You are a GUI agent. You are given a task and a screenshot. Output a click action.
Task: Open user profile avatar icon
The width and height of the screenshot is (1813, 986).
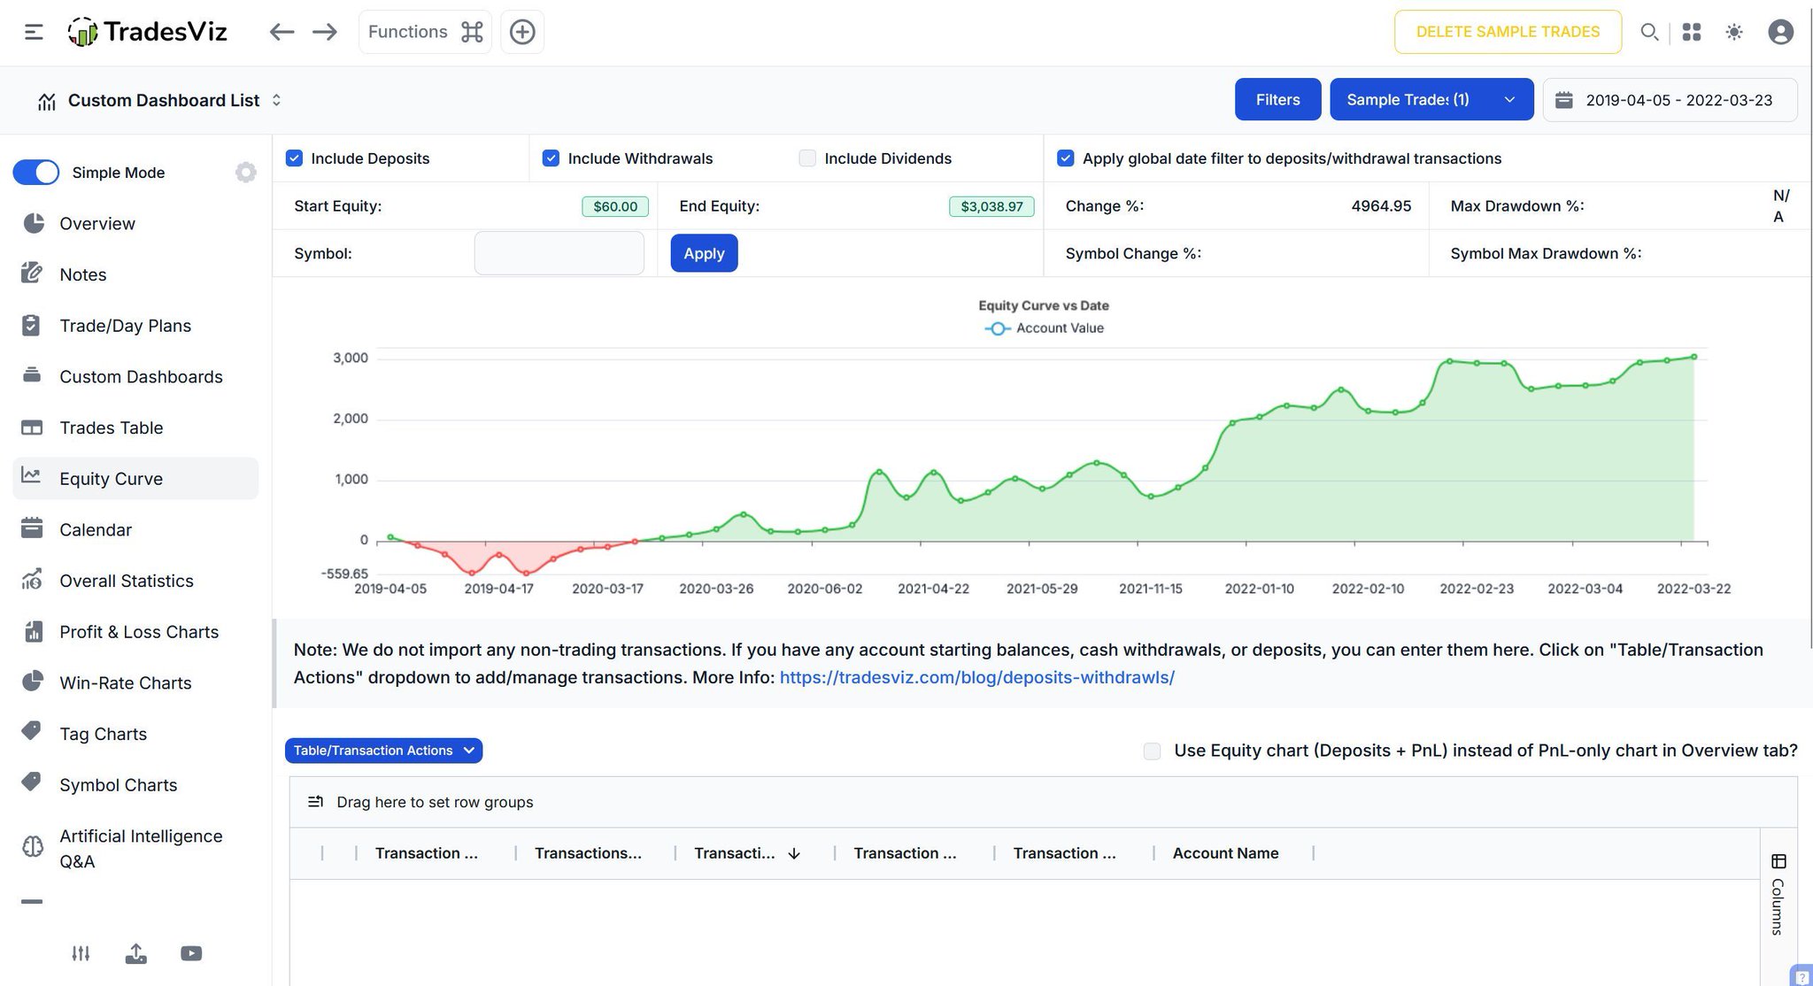pos(1780,32)
